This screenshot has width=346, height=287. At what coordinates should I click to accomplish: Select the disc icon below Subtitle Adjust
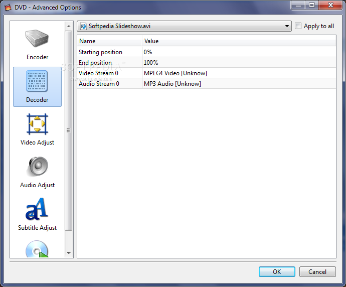(x=37, y=249)
